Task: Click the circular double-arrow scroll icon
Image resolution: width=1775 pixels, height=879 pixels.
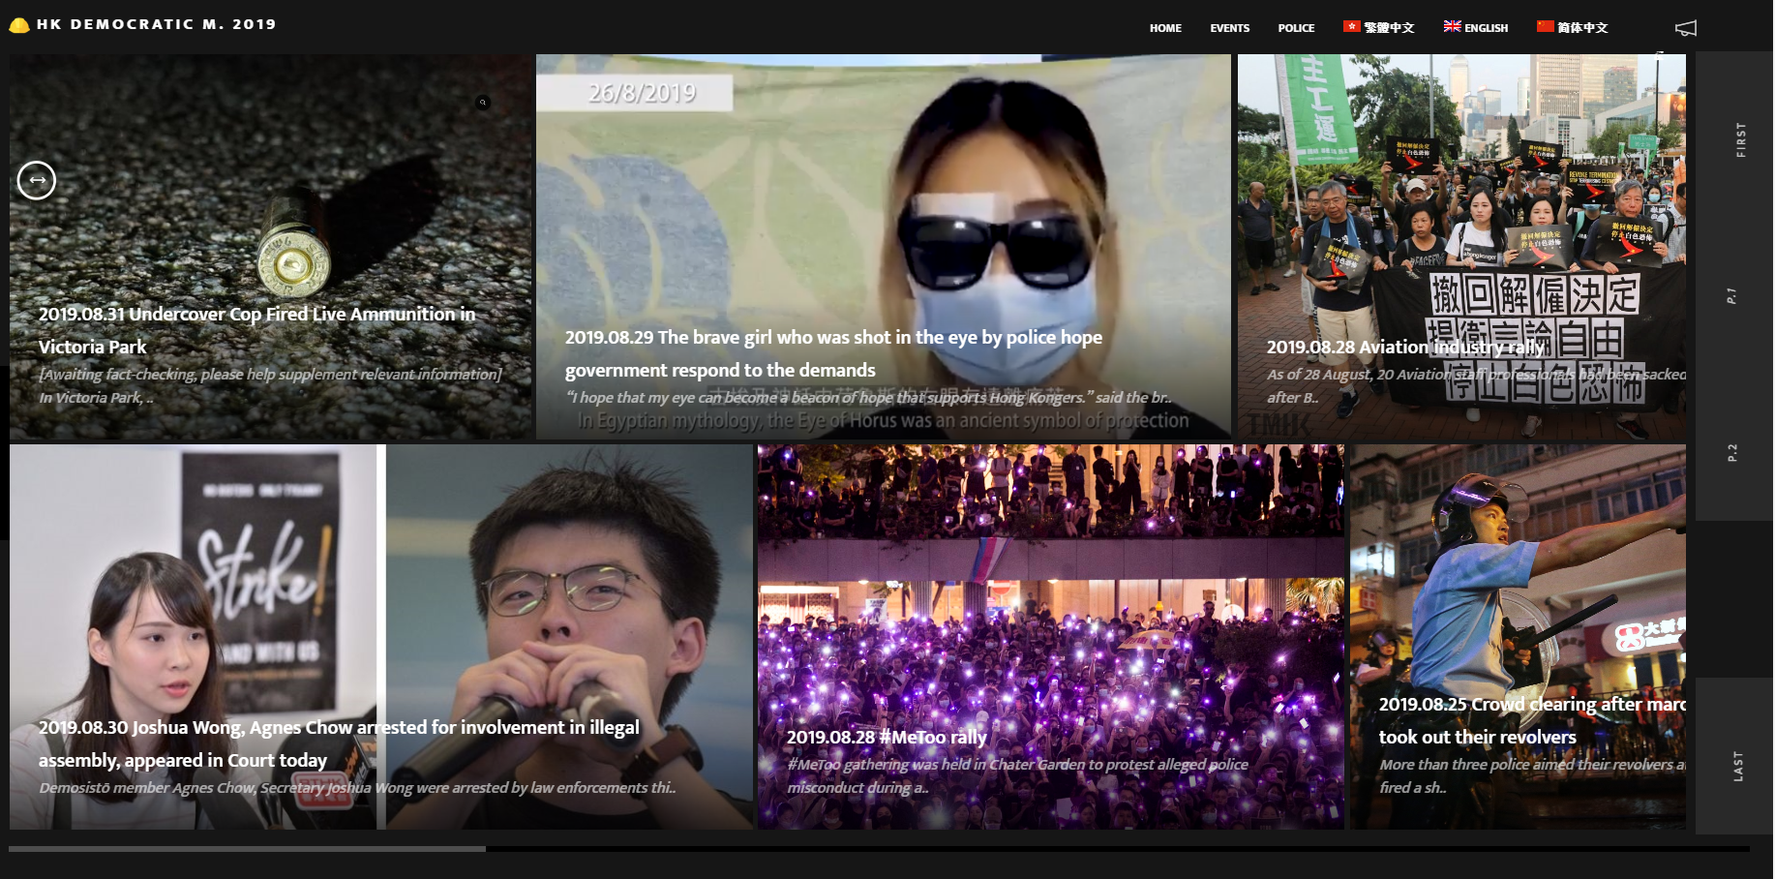Action: click(x=37, y=180)
